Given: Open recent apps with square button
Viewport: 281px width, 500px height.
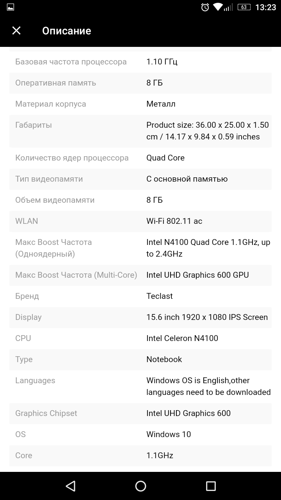Looking at the screenshot, I should (211, 486).
